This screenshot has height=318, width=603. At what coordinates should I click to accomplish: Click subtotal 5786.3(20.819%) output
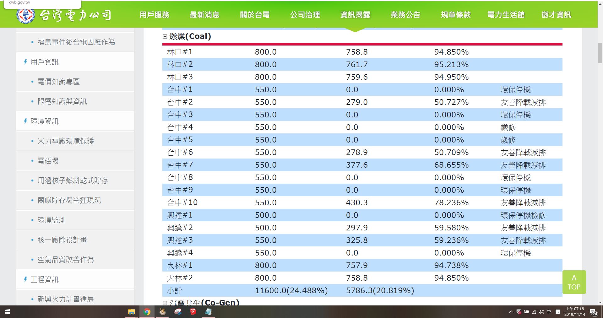tap(380, 290)
